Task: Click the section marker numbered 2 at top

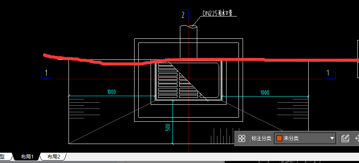Action: pos(183,15)
